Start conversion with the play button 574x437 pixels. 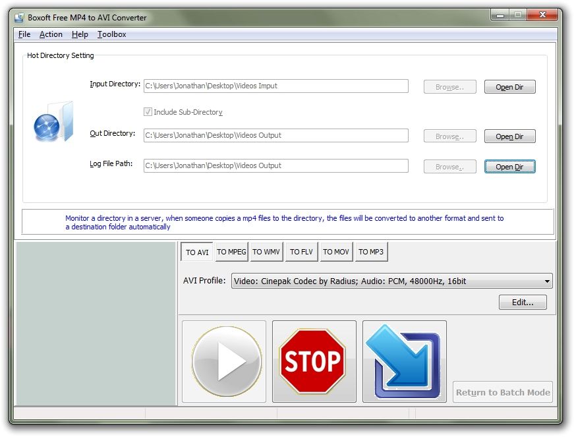pyautogui.click(x=224, y=362)
